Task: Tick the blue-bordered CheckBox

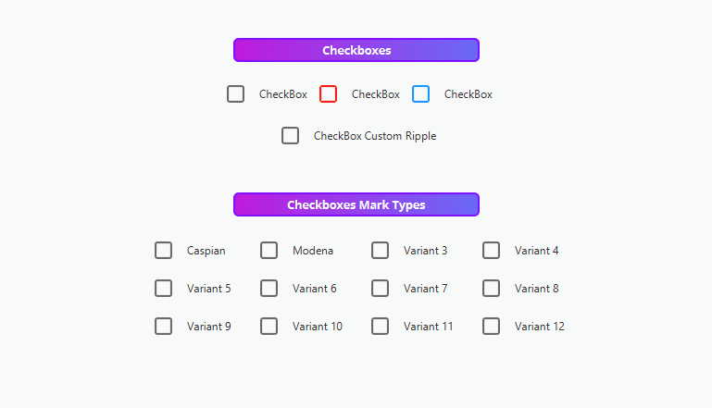Action: pos(421,94)
